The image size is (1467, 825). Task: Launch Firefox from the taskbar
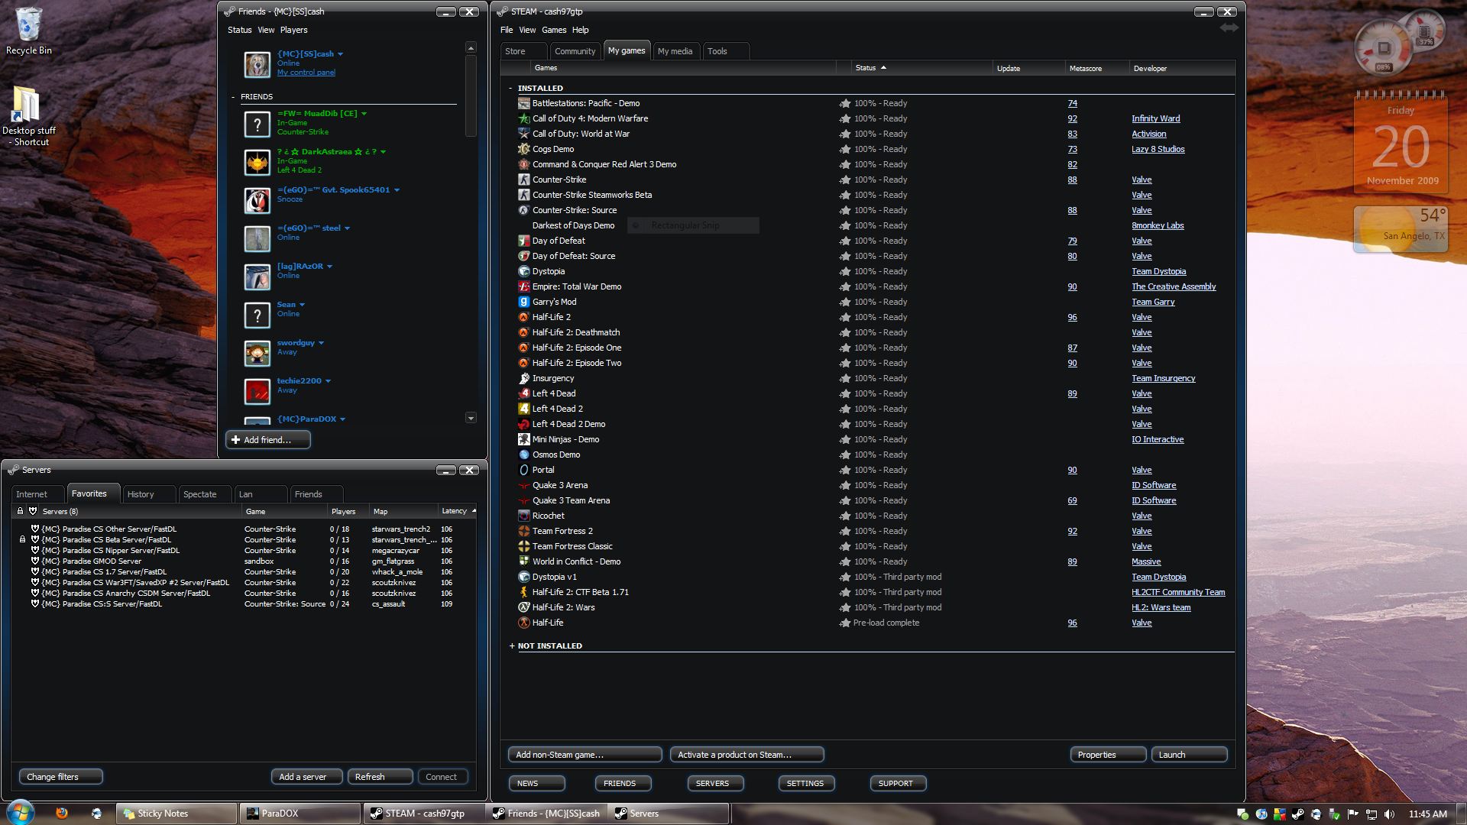[62, 813]
